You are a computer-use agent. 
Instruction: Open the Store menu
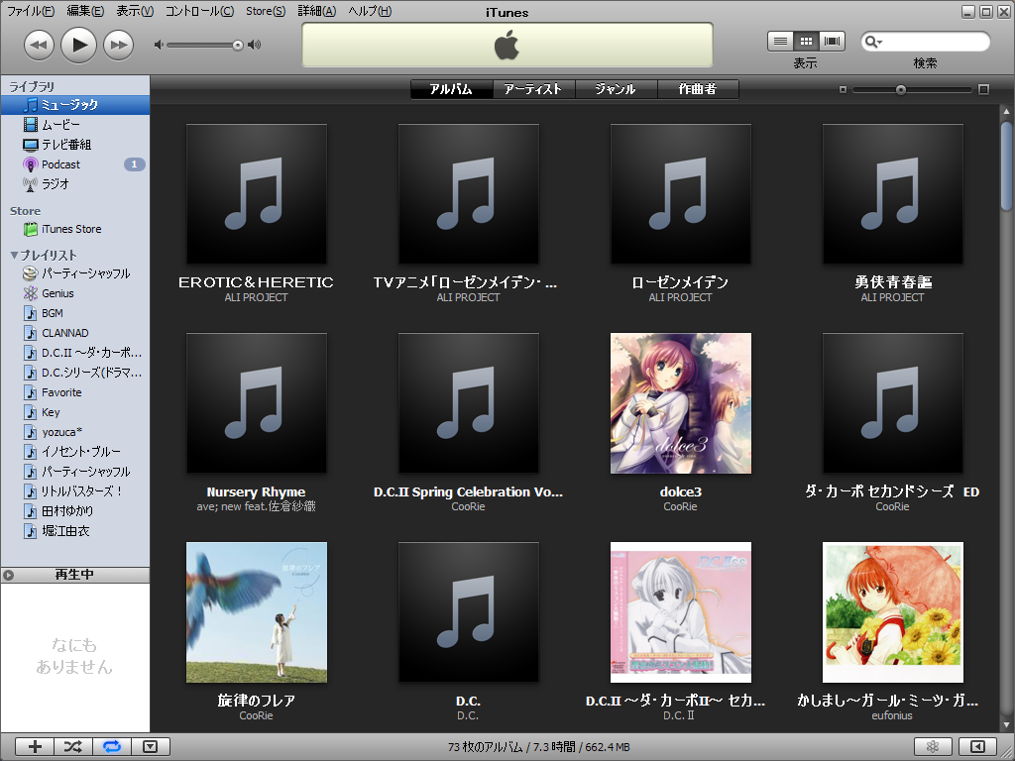point(266,11)
